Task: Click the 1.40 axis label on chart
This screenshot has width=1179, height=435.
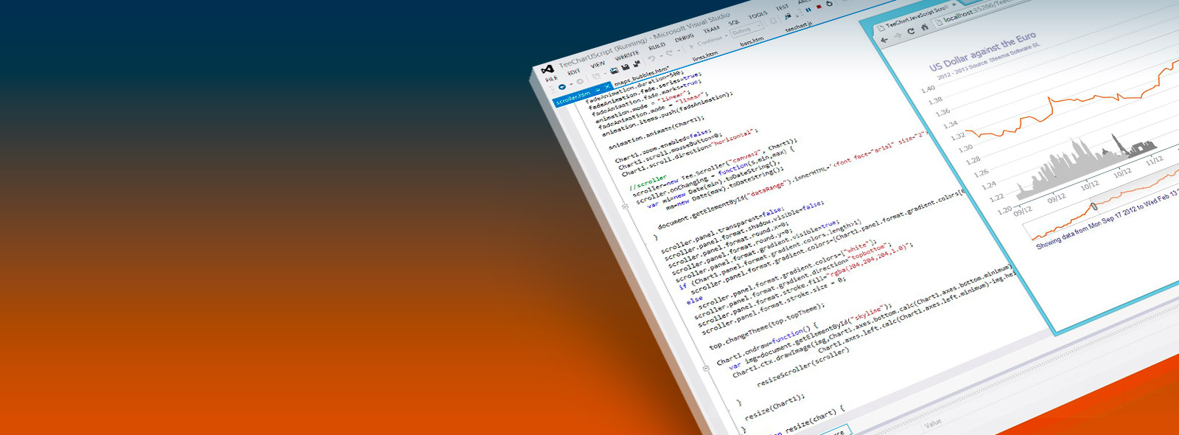Action: pos(928,89)
